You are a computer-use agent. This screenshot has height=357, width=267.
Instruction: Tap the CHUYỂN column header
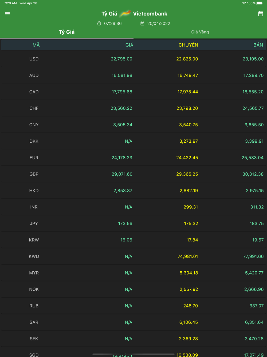pos(188,45)
